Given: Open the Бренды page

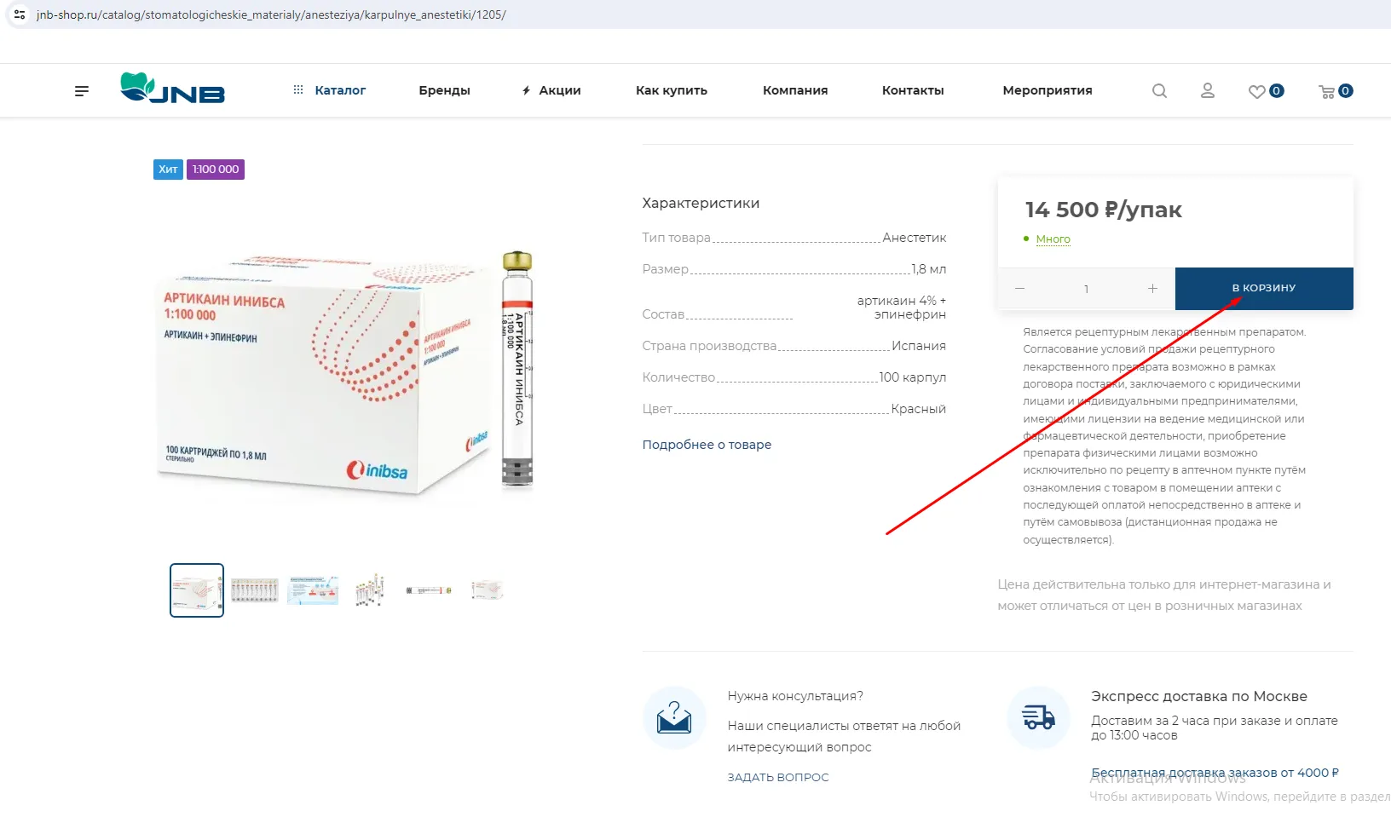Looking at the screenshot, I should pos(444,90).
